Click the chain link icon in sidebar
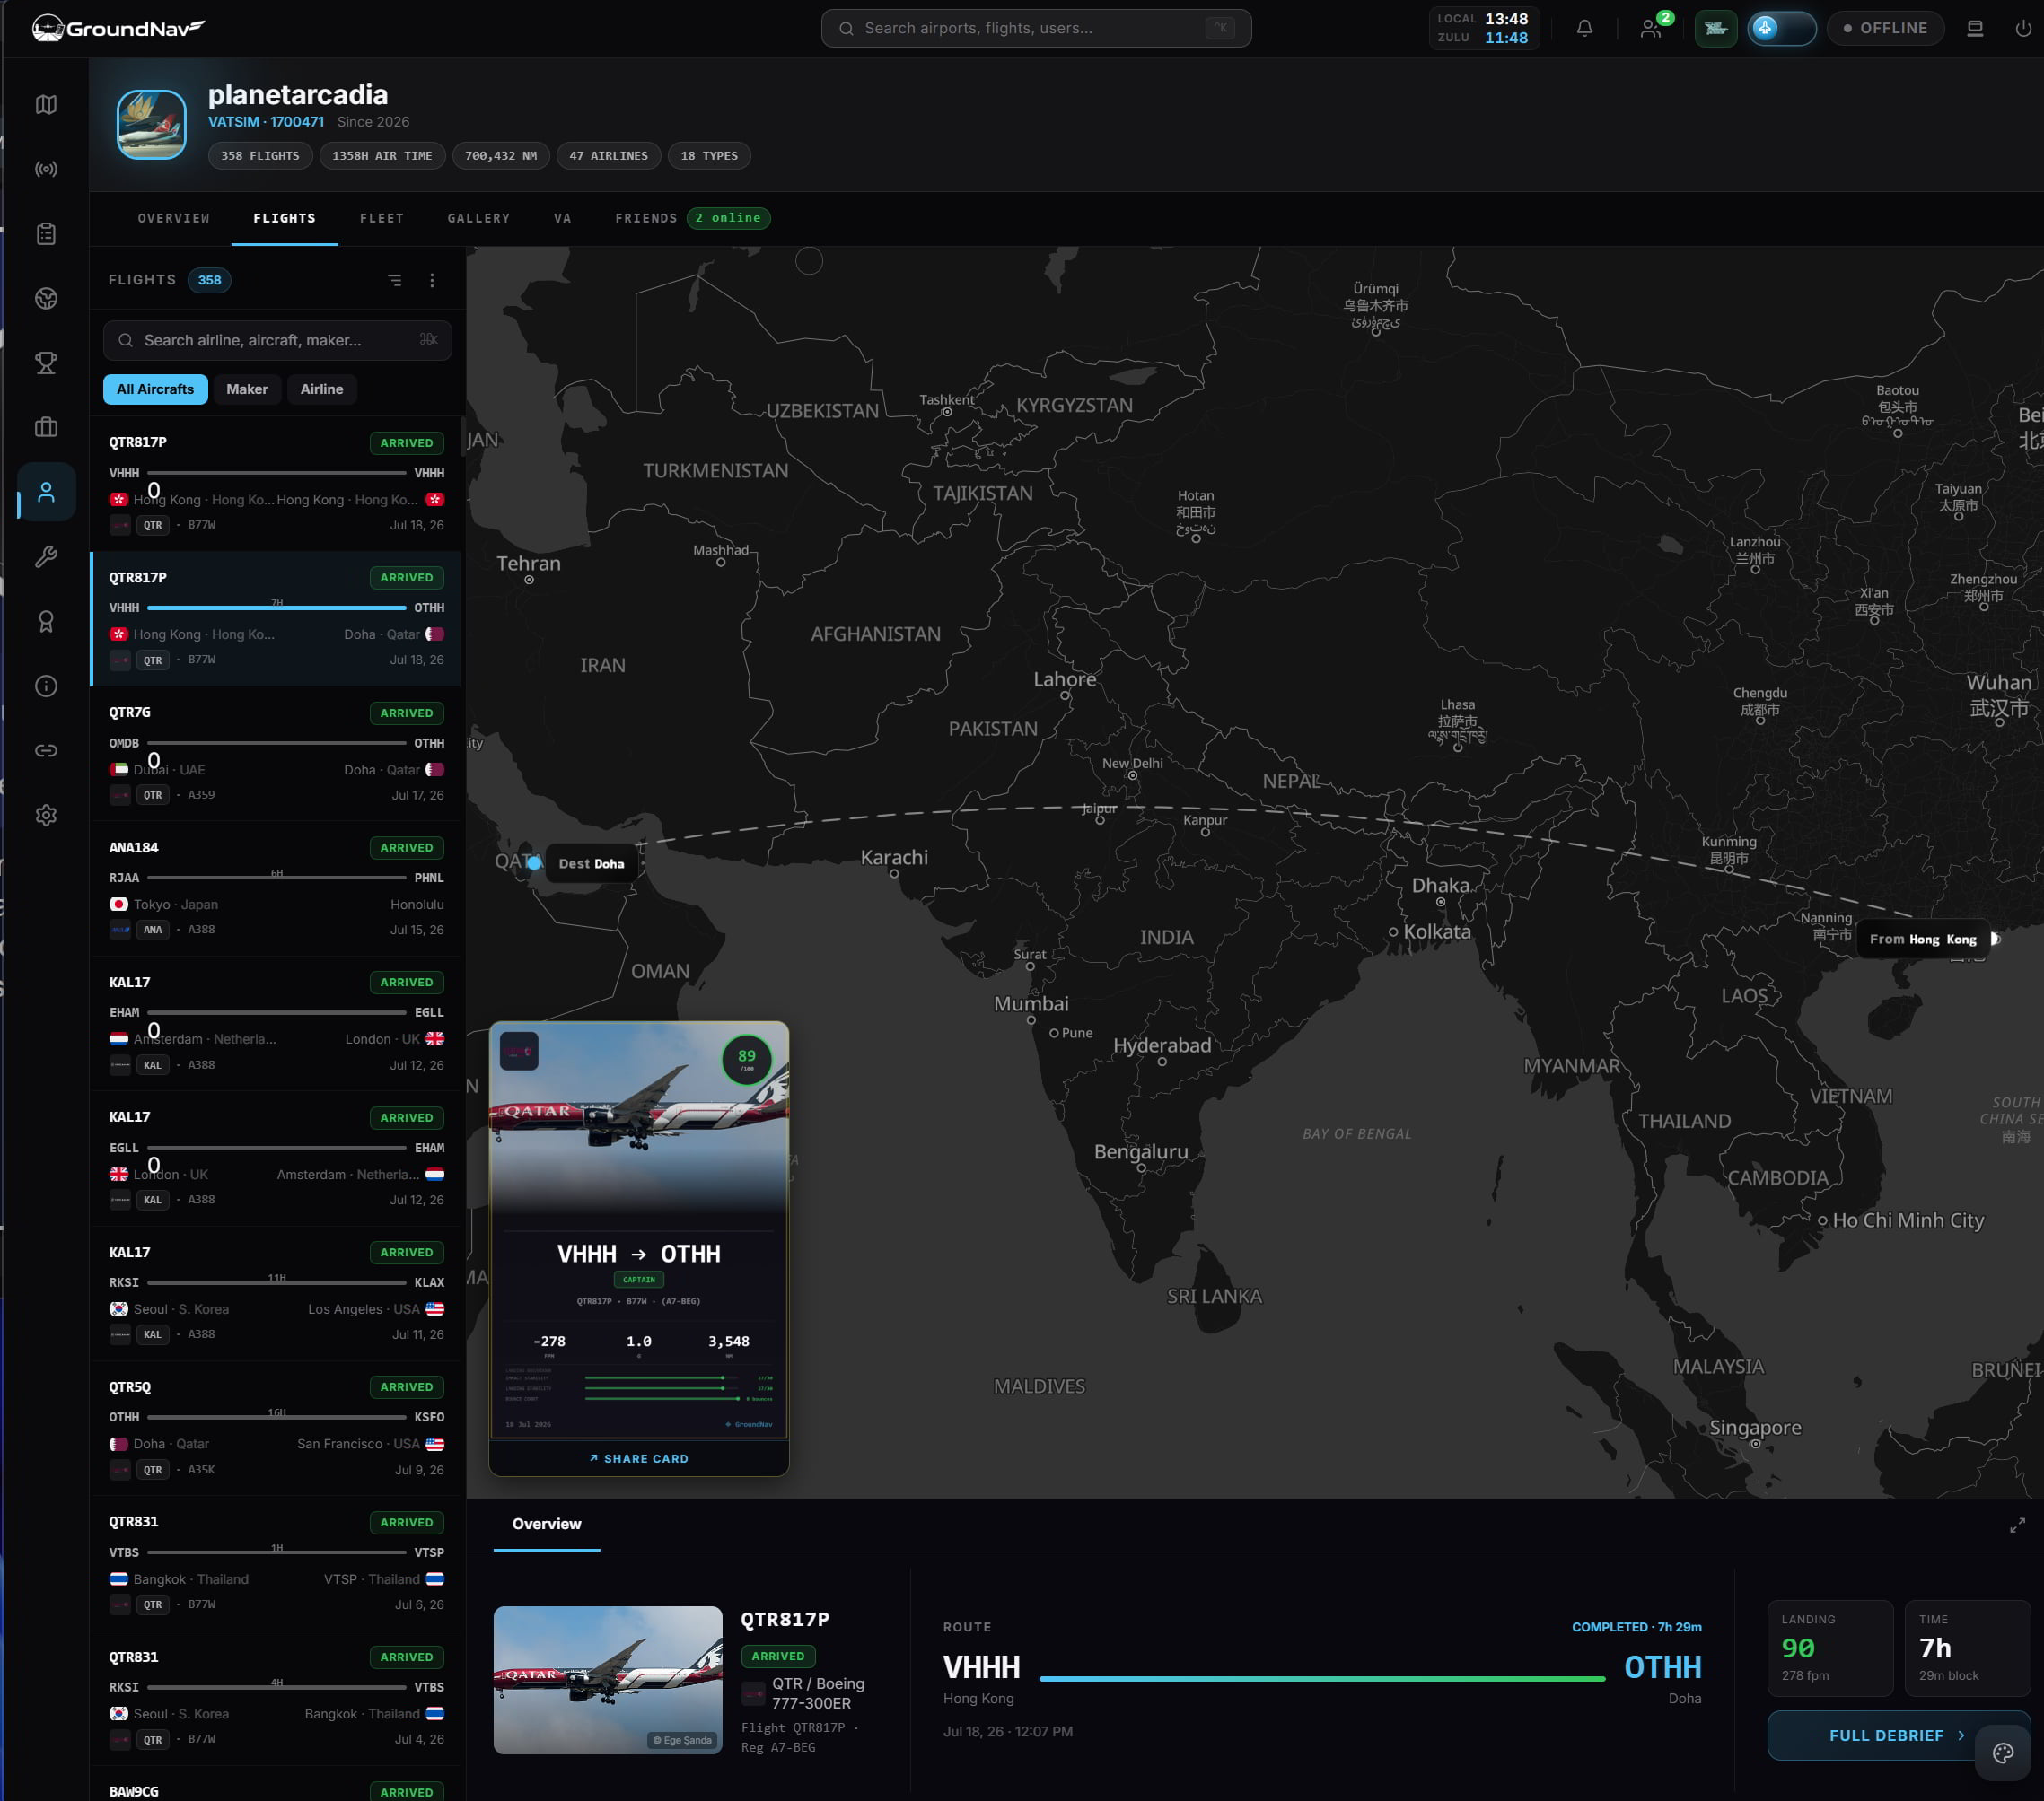The height and width of the screenshot is (1801, 2044). click(x=46, y=750)
